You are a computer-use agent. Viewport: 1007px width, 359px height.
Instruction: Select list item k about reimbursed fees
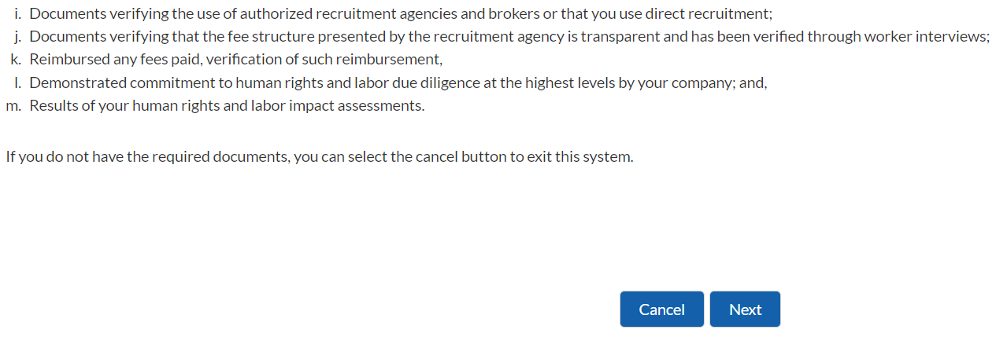click(236, 60)
